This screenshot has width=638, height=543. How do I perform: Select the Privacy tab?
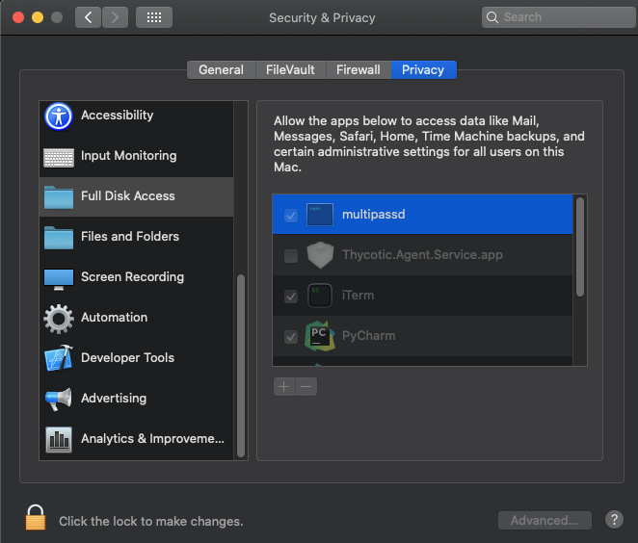coord(424,70)
